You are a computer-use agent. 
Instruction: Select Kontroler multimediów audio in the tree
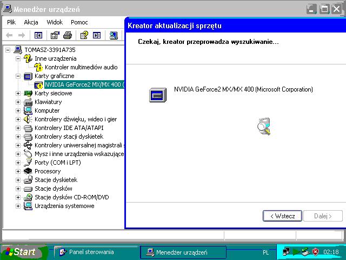tap(81, 67)
